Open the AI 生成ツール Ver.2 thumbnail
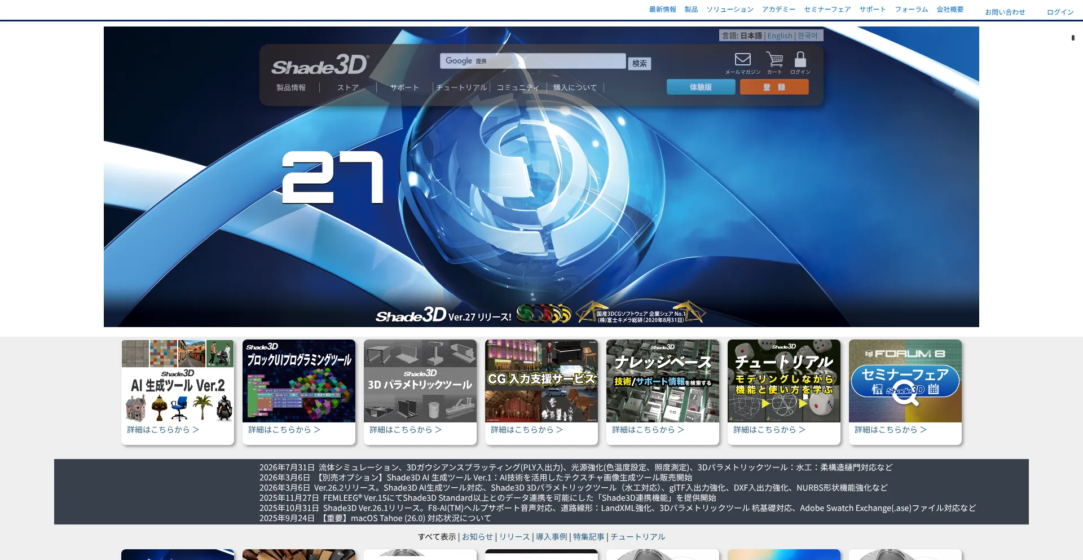This screenshot has height=560, width=1083. pyautogui.click(x=178, y=381)
